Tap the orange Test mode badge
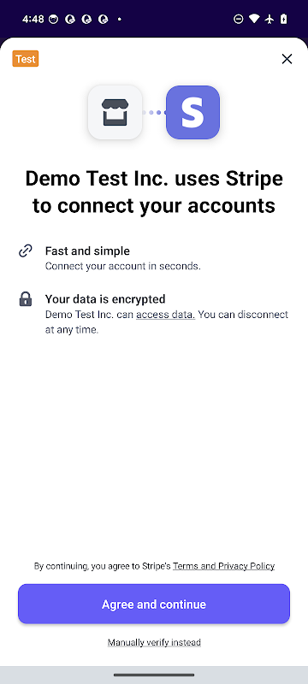308x684 pixels. point(26,59)
